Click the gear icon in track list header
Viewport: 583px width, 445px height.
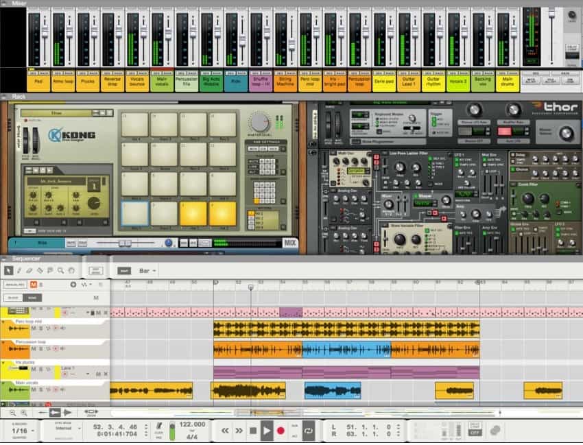73,285
